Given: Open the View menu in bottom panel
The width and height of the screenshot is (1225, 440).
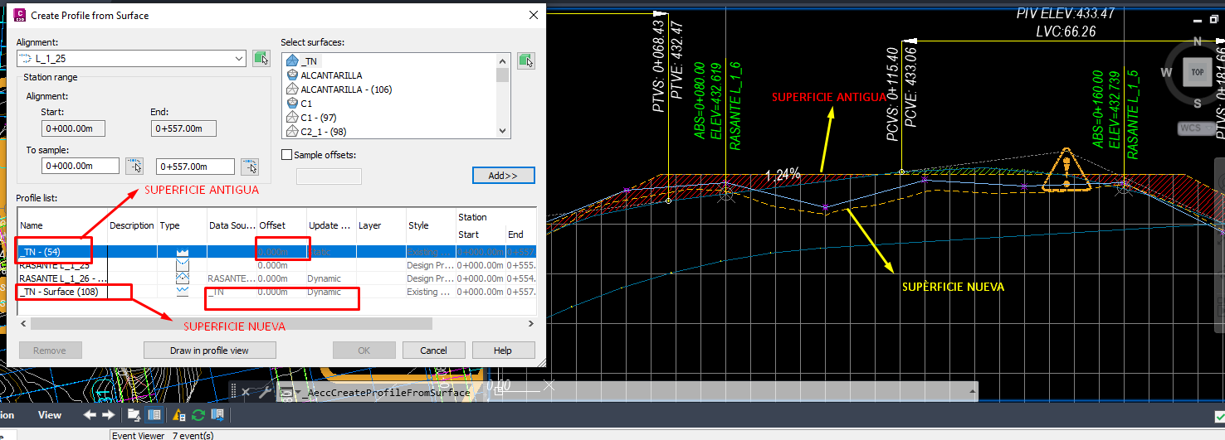Looking at the screenshot, I should (50, 415).
